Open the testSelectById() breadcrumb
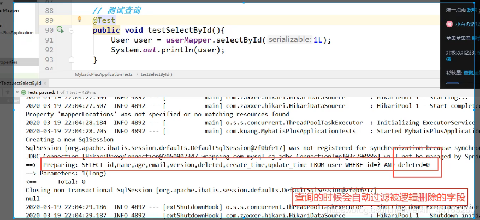 [x=156, y=74]
